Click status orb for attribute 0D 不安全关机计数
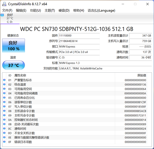The width and height of the screenshot is (154, 149). pyautogui.click(x=4, y=133)
